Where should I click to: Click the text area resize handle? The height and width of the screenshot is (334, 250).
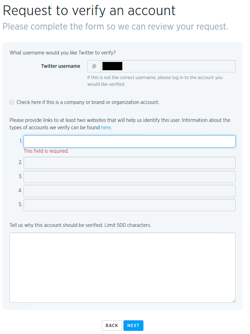[x=234, y=300]
